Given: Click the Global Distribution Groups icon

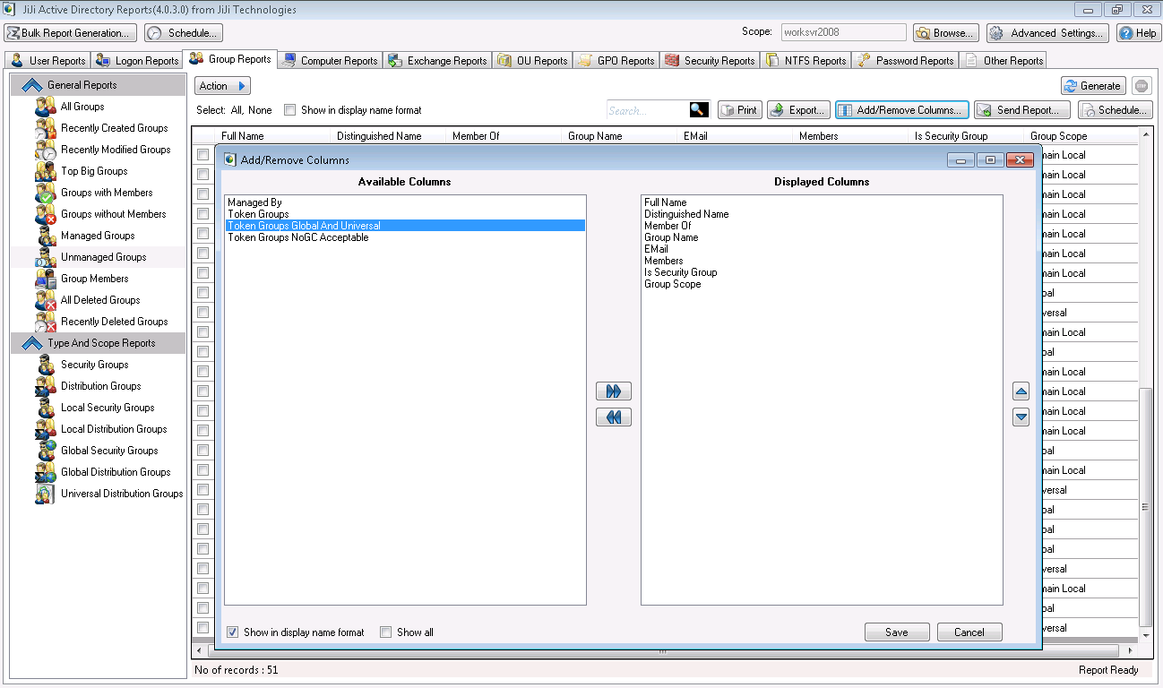Looking at the screenshot, I should (46, 472).
